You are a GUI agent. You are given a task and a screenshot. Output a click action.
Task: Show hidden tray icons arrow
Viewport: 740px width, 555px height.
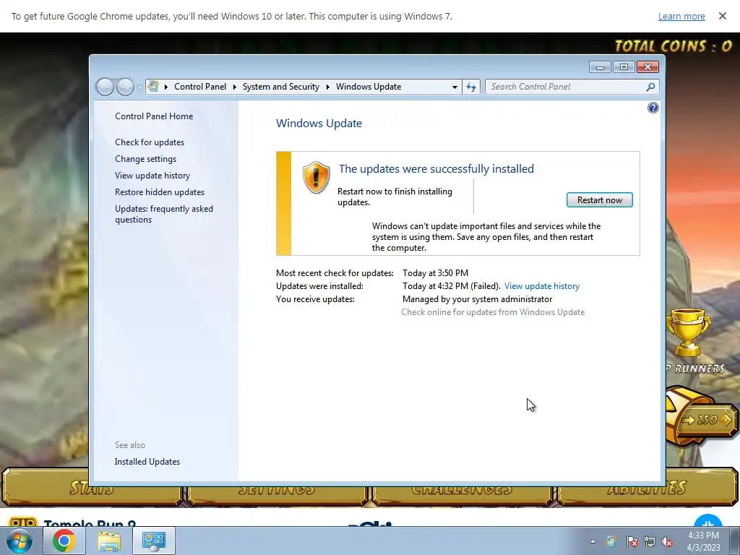click(x=593, y=541)
